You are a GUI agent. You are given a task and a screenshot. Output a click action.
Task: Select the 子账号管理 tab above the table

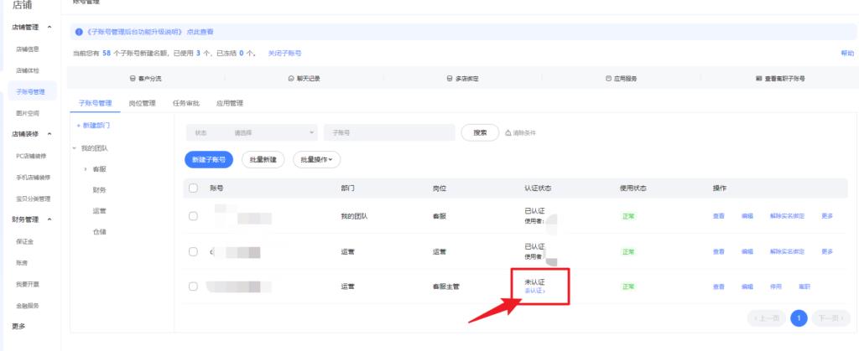(96, 103)
